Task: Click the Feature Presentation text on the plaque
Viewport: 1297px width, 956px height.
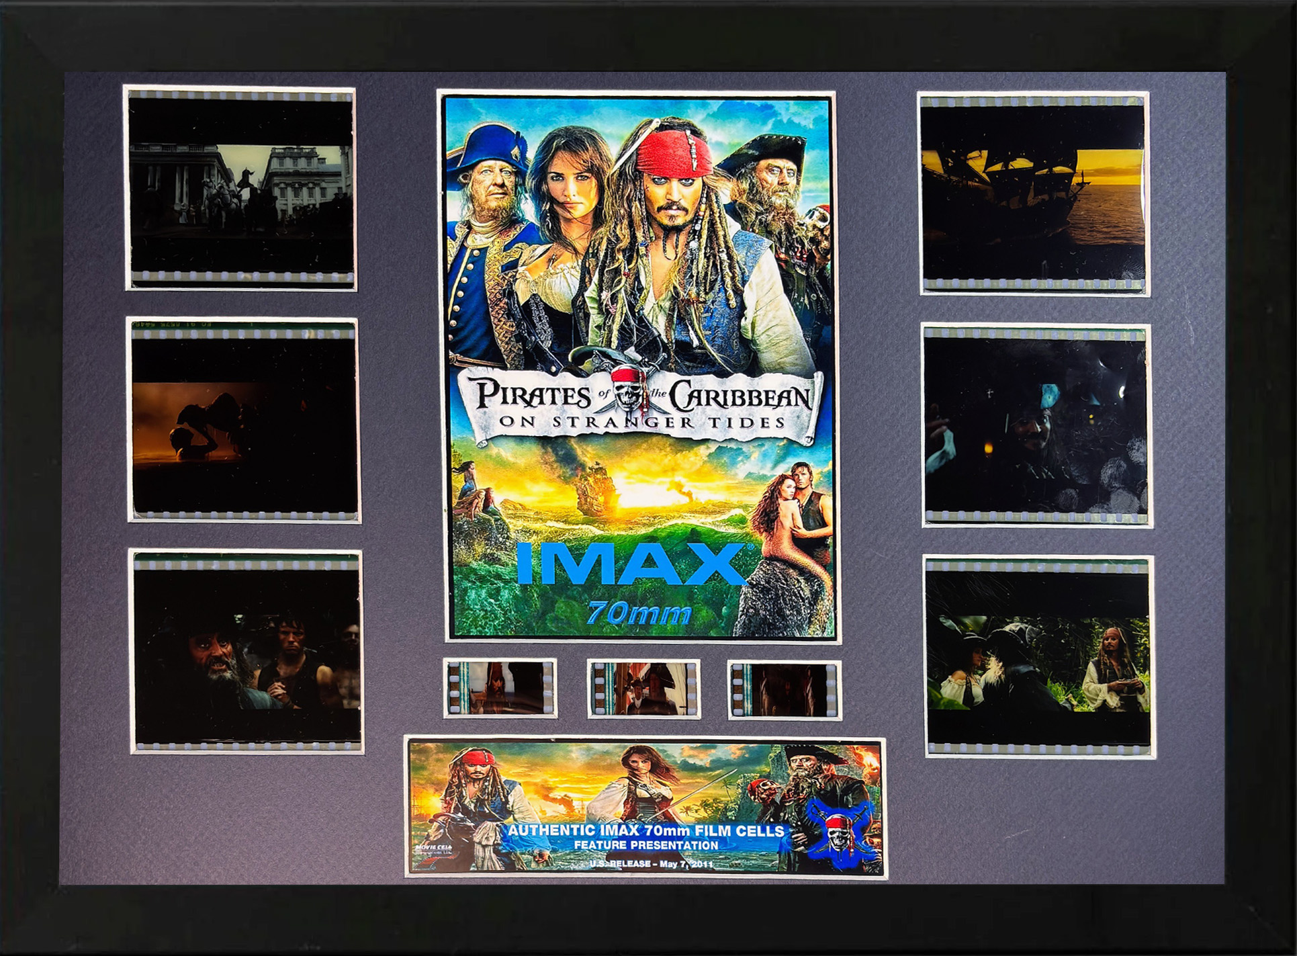Action: tap(645, 845)
